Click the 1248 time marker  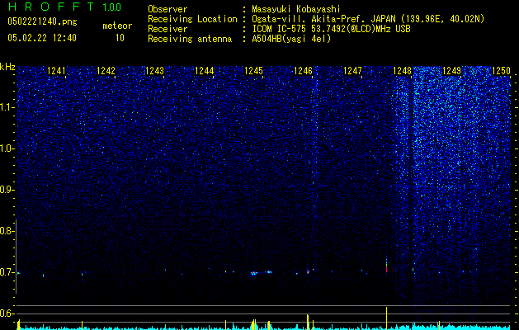point(402,71)
